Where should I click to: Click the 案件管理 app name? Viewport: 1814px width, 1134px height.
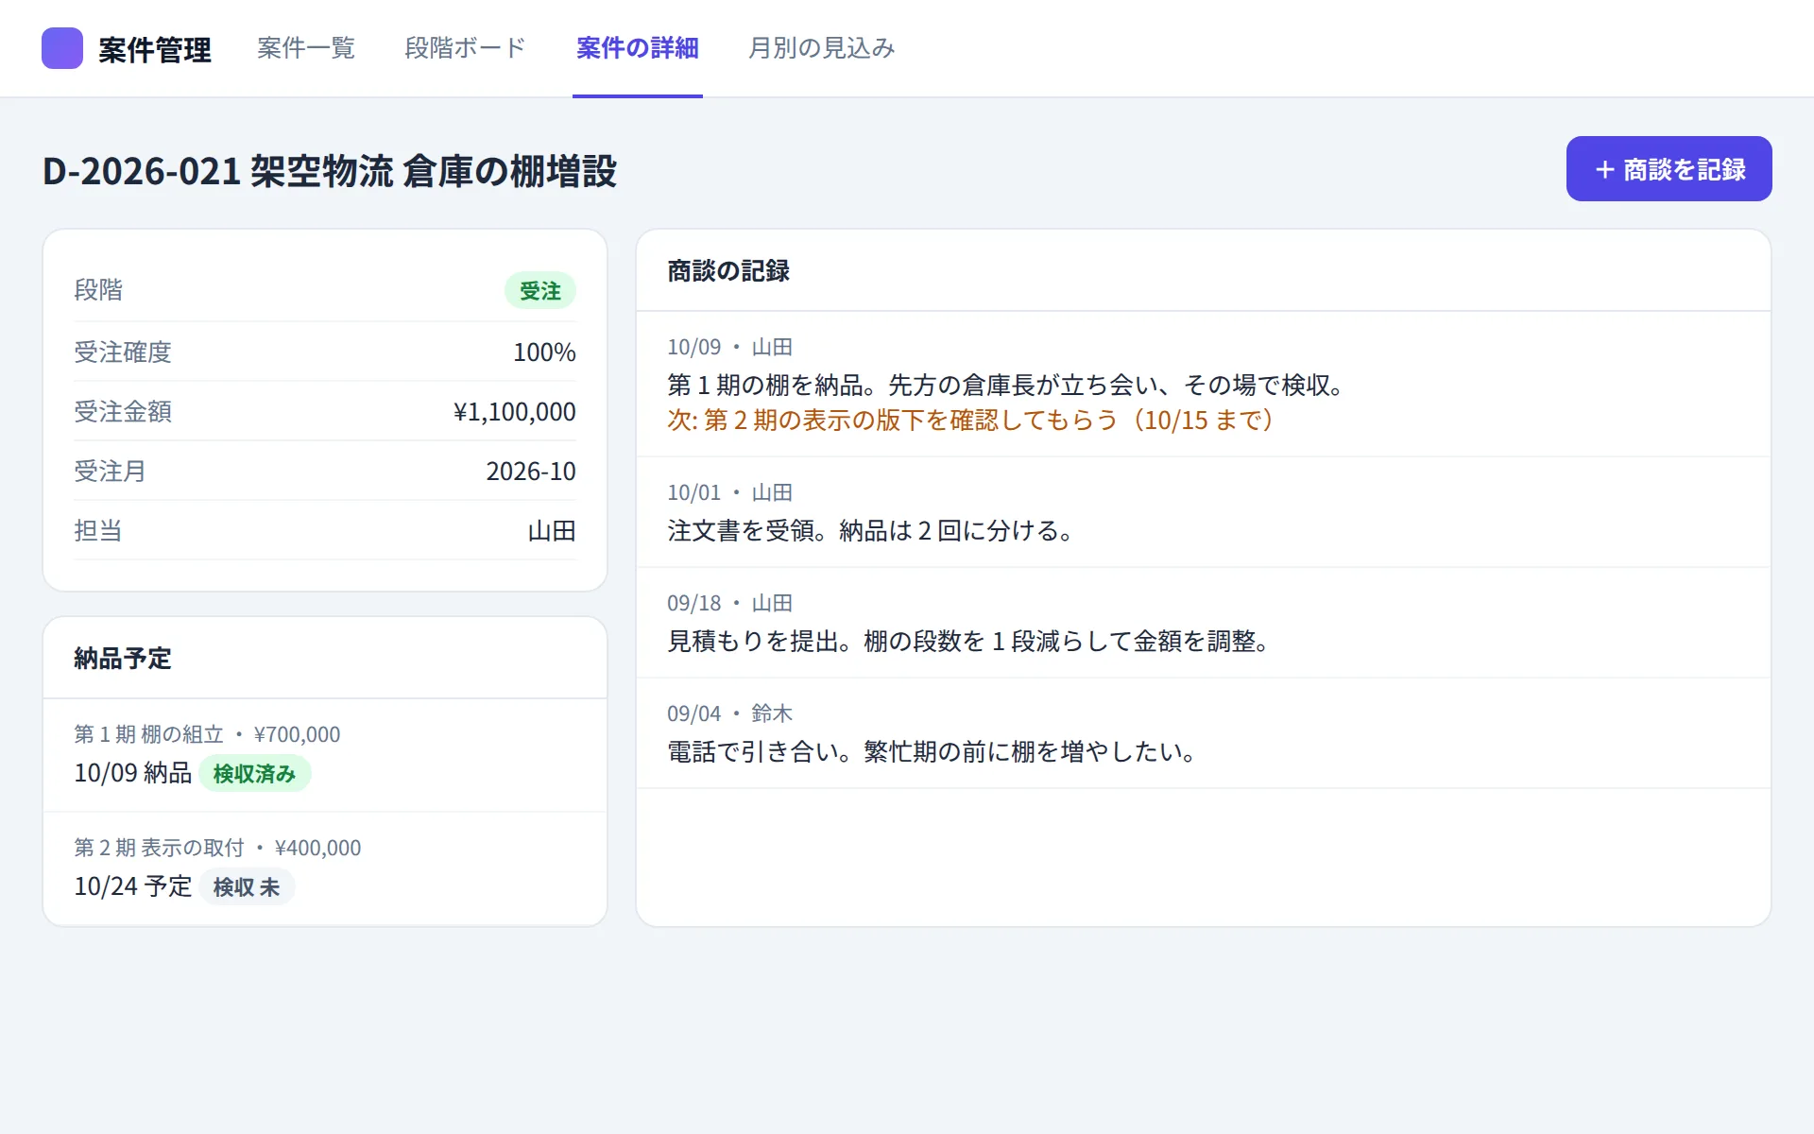(x=155, y=49)
